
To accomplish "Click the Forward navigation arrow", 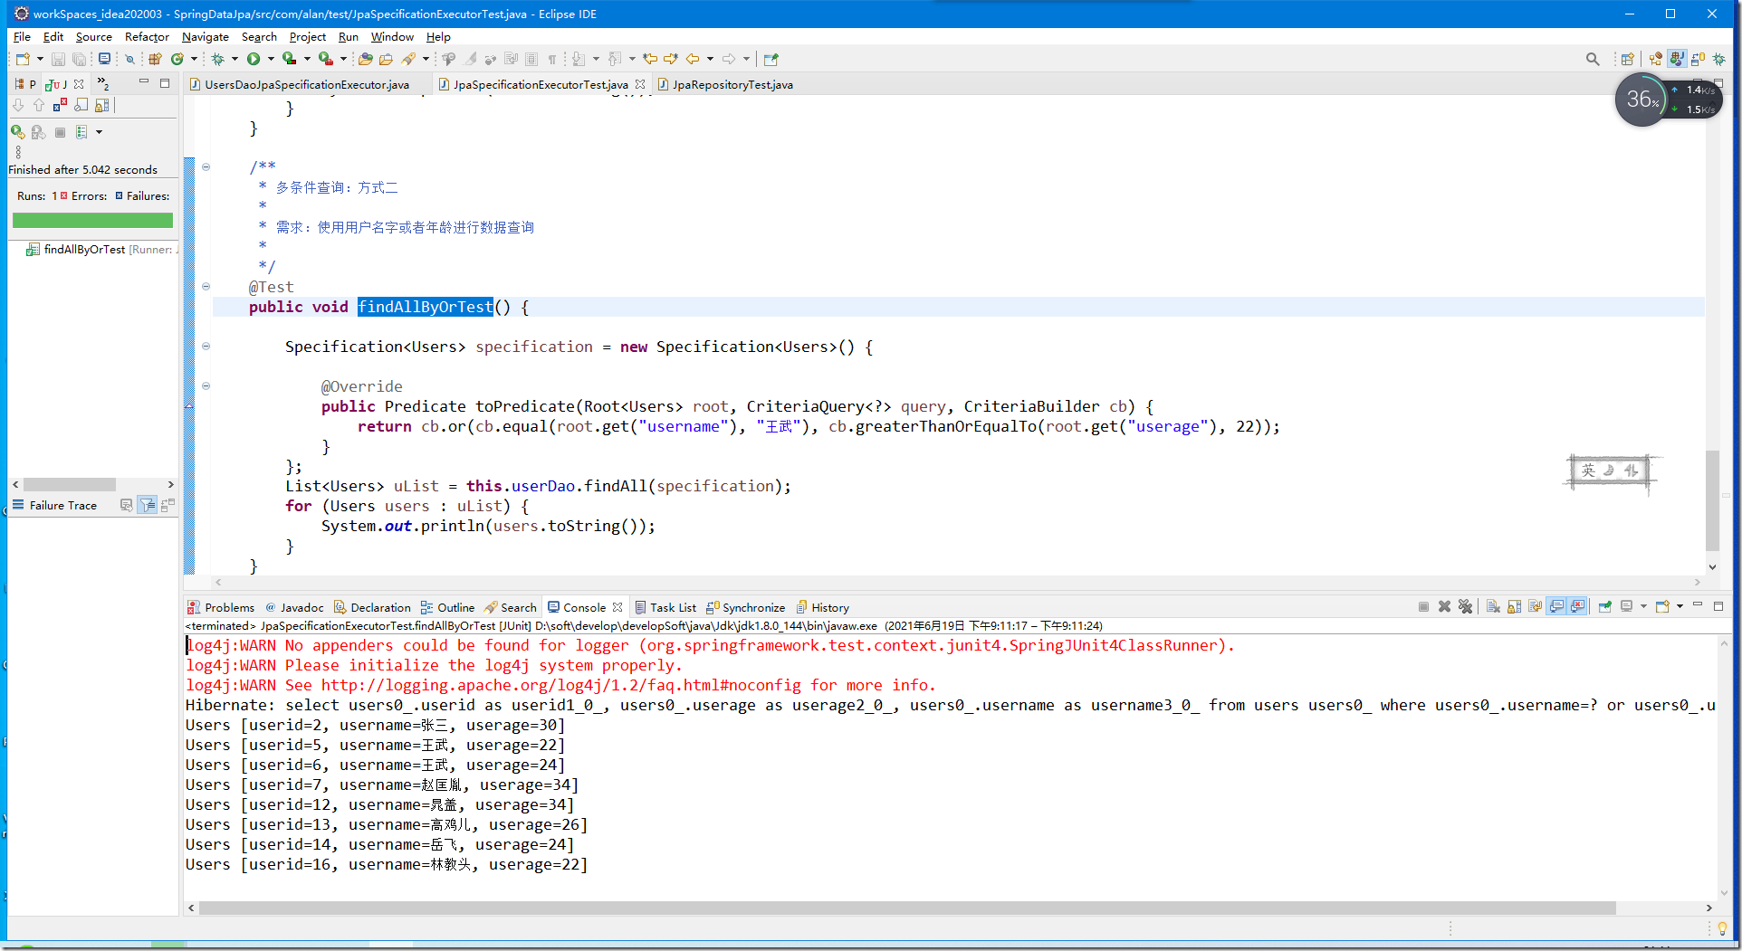I will click(x=729, y=59).
